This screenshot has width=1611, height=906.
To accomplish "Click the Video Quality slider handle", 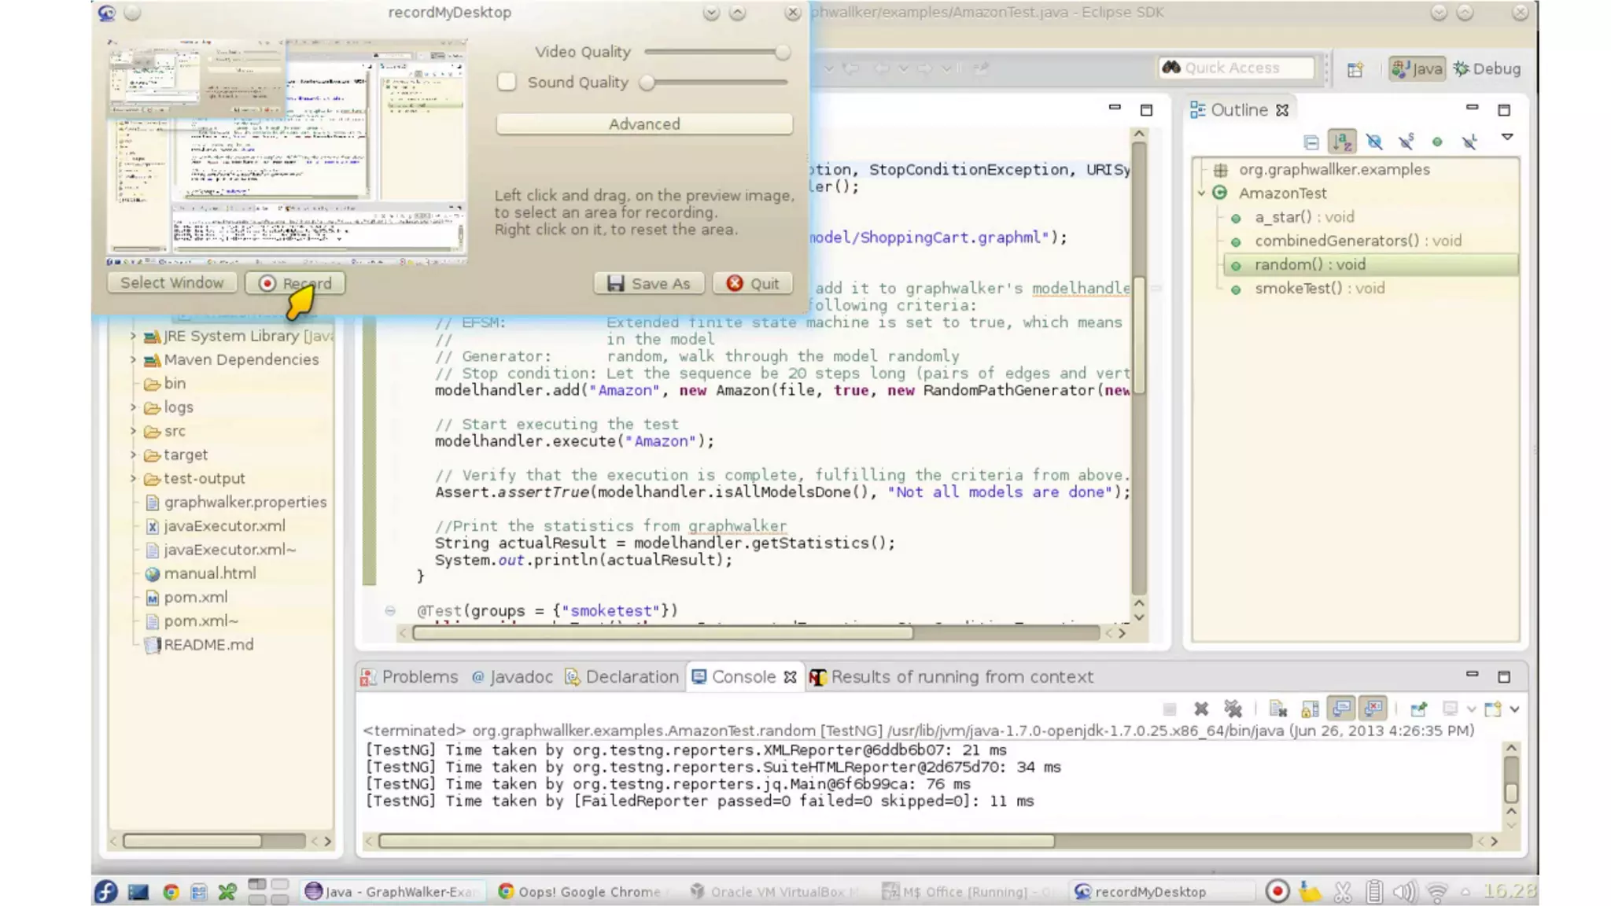I will tap(782, 52).
